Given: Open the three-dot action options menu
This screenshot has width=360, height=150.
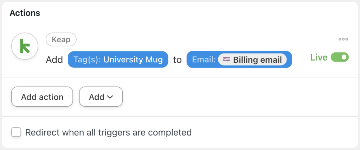Looking at the screenshot, I should pyautogui.click(x=343, y=39).
